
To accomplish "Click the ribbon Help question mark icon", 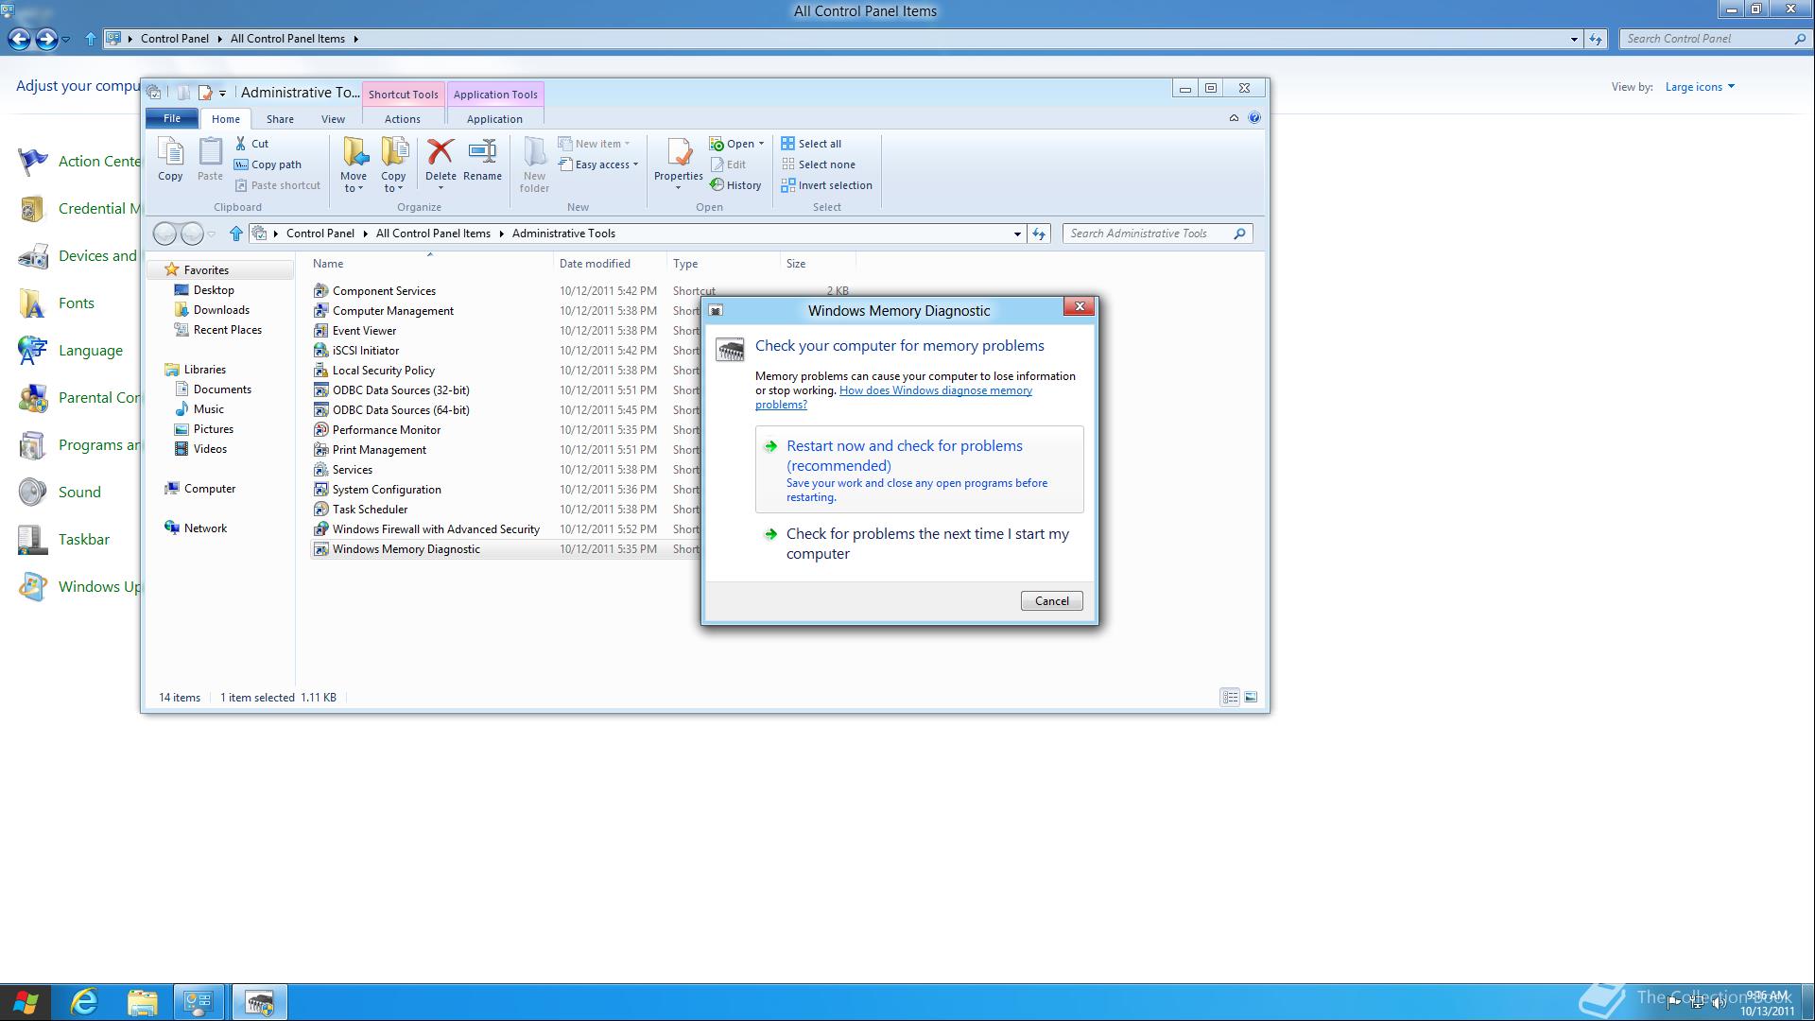I will tap(1254, 118).
